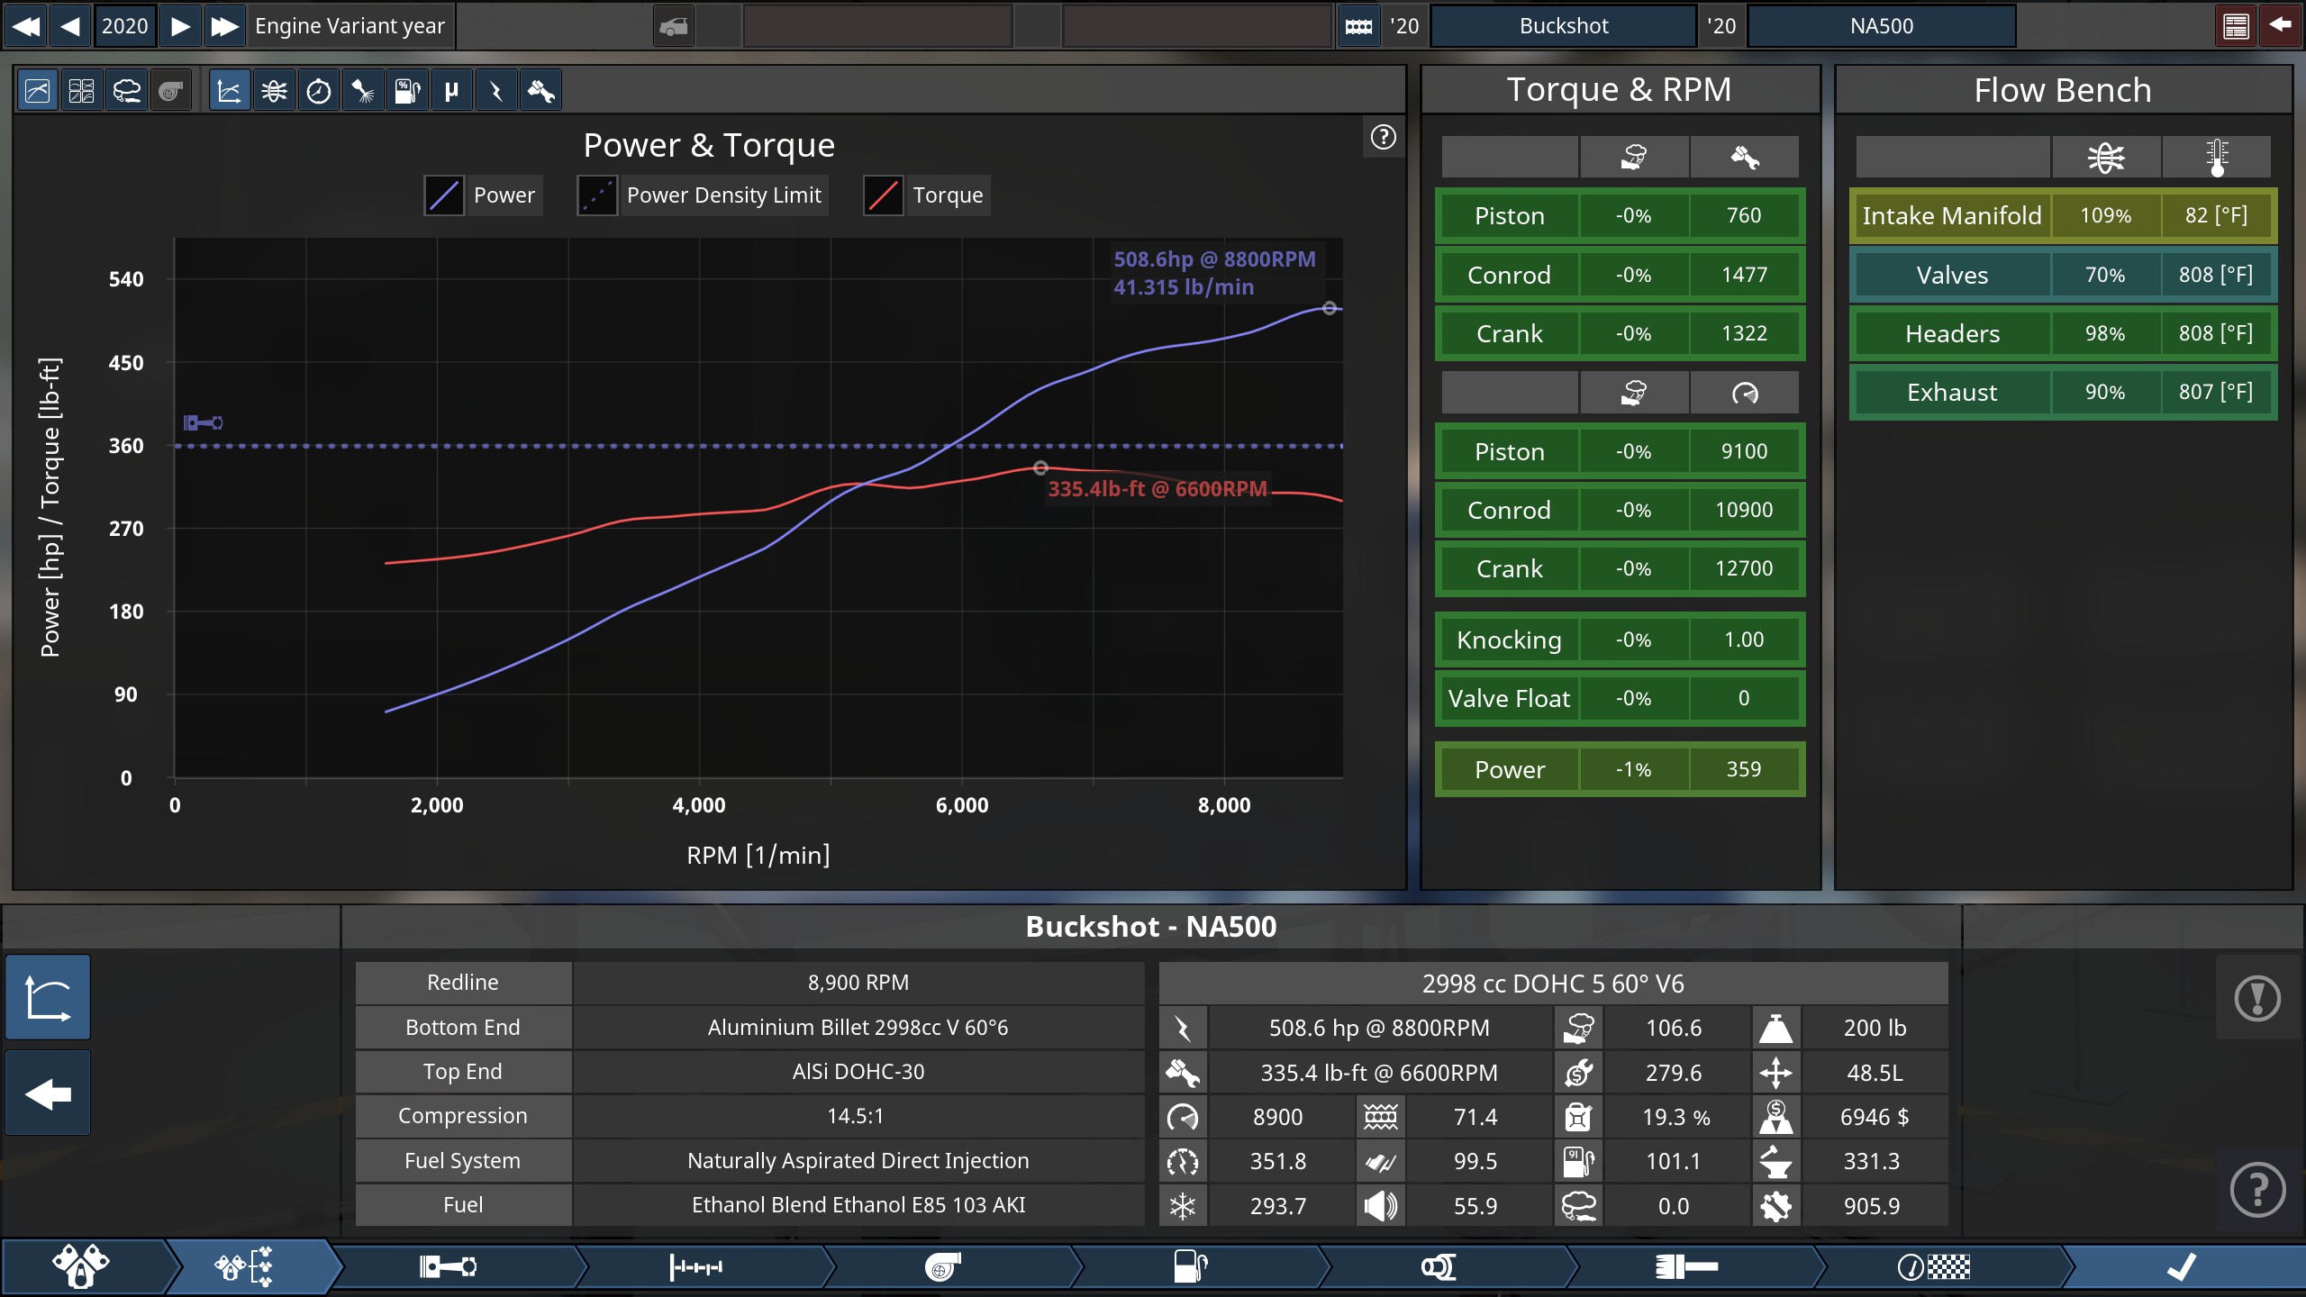Select the Exhaust flow row
The image size is (2306, 1297).
click(2063, 392)
